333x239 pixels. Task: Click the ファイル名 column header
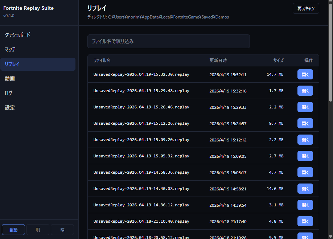tap(102, 61)
